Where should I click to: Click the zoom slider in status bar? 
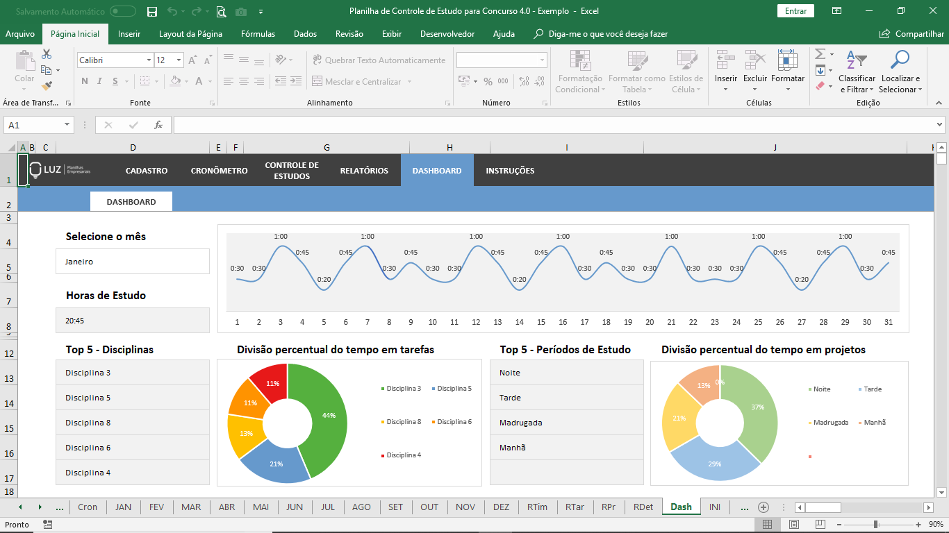(877, 525)
